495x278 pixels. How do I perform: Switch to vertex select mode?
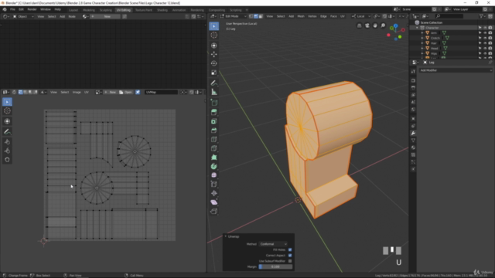(x=251, y=16)
